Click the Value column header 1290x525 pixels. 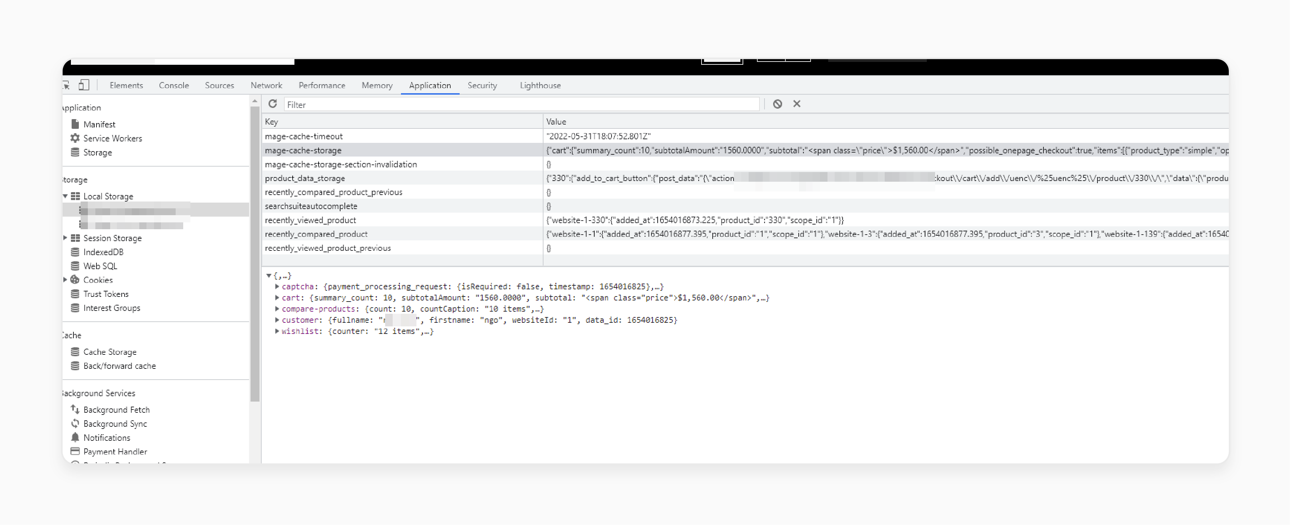point(886,121)
